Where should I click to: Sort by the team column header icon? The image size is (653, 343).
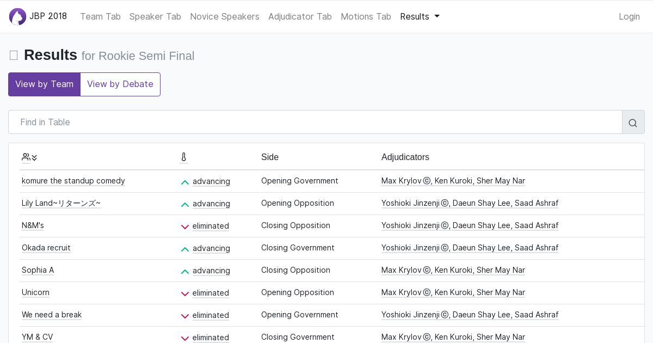coord(29,157)
